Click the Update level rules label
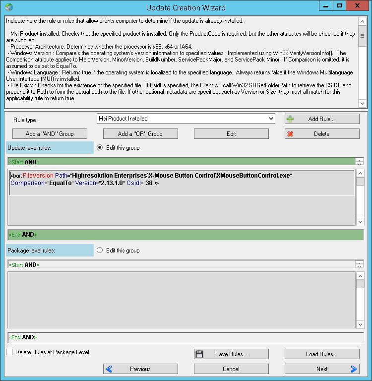This screenshot has height=381, width=372. tap(50, 148)
